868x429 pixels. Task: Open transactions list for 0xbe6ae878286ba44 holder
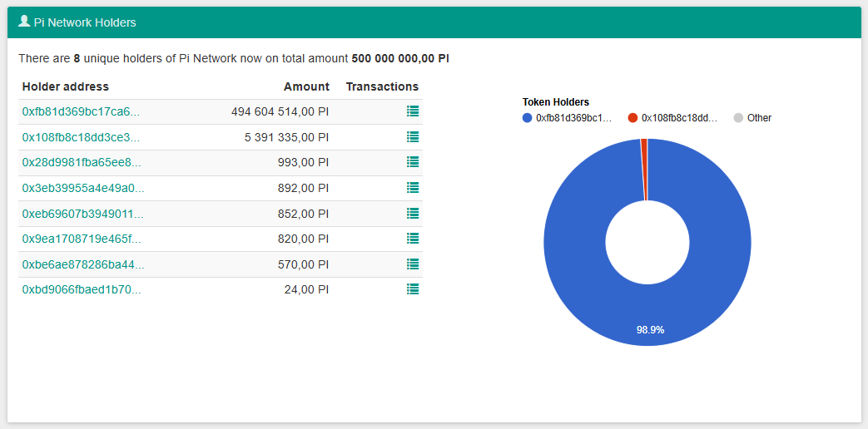pos(413,264)
